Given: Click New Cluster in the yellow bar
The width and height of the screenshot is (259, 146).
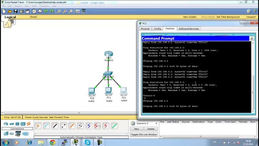Looking at the screenshot, I should coord(190,17).
